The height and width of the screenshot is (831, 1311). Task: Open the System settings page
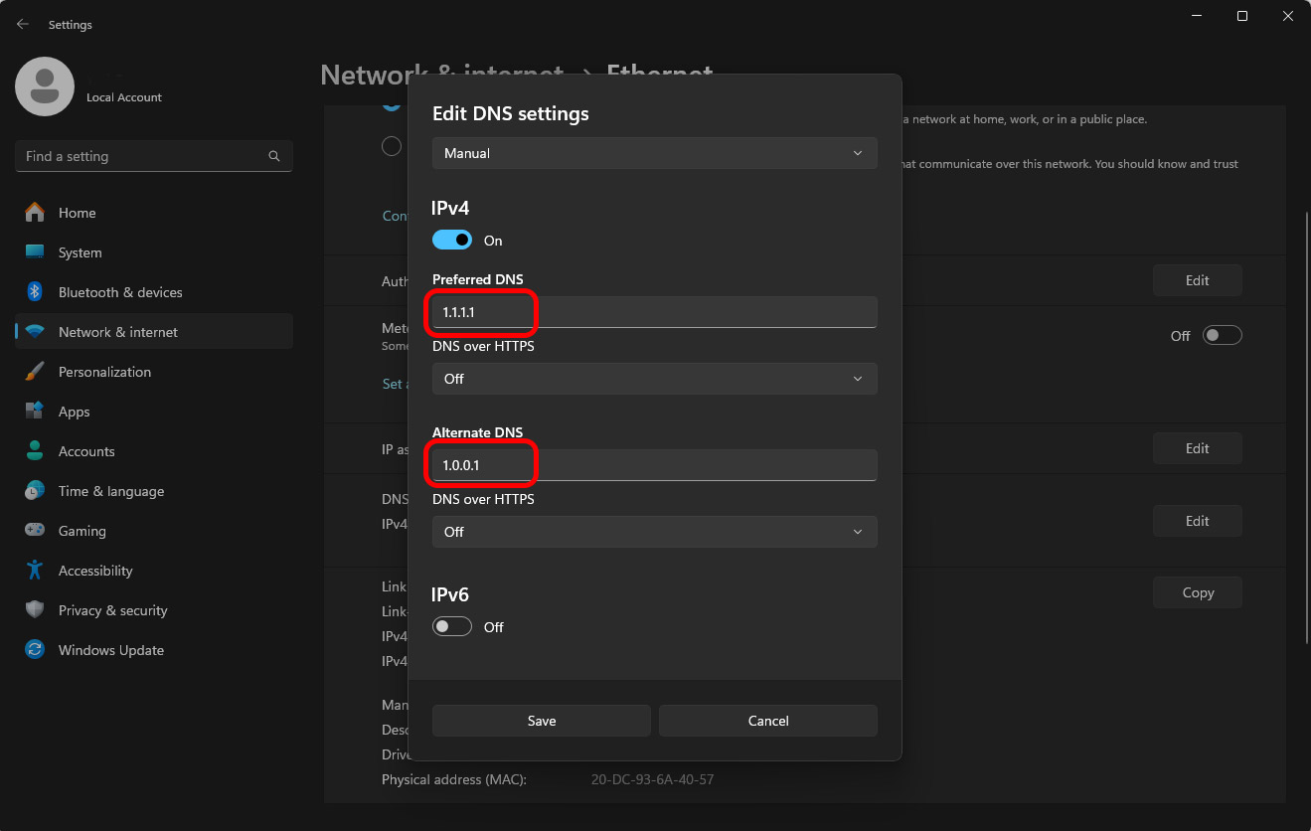tap(154, 252)
